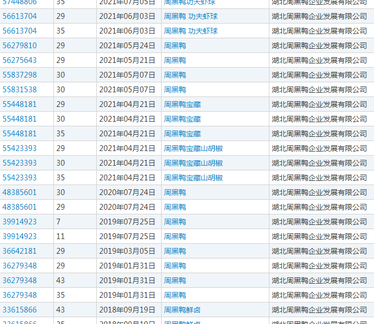Click 55448181 in the class 30 row
This screenshot has width=374, height=324.
[x=20, y=119]
